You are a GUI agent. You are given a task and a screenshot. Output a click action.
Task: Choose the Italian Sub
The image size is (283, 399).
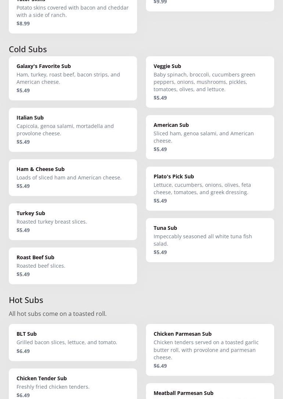click(x=73, y=129)
